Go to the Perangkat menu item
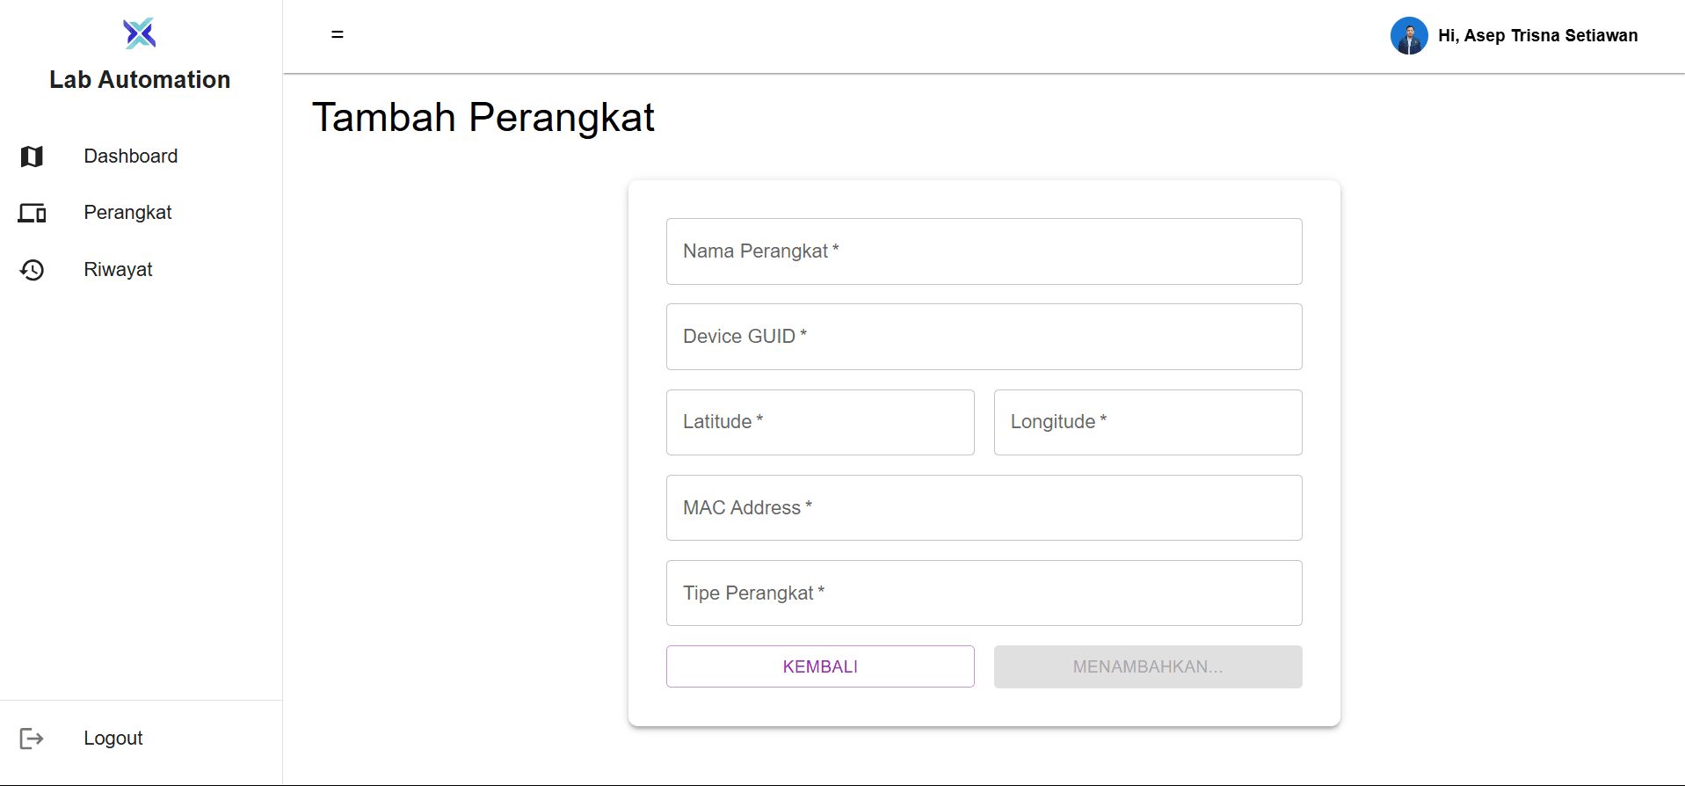The image size is (1685, 786). coord(127,213)
